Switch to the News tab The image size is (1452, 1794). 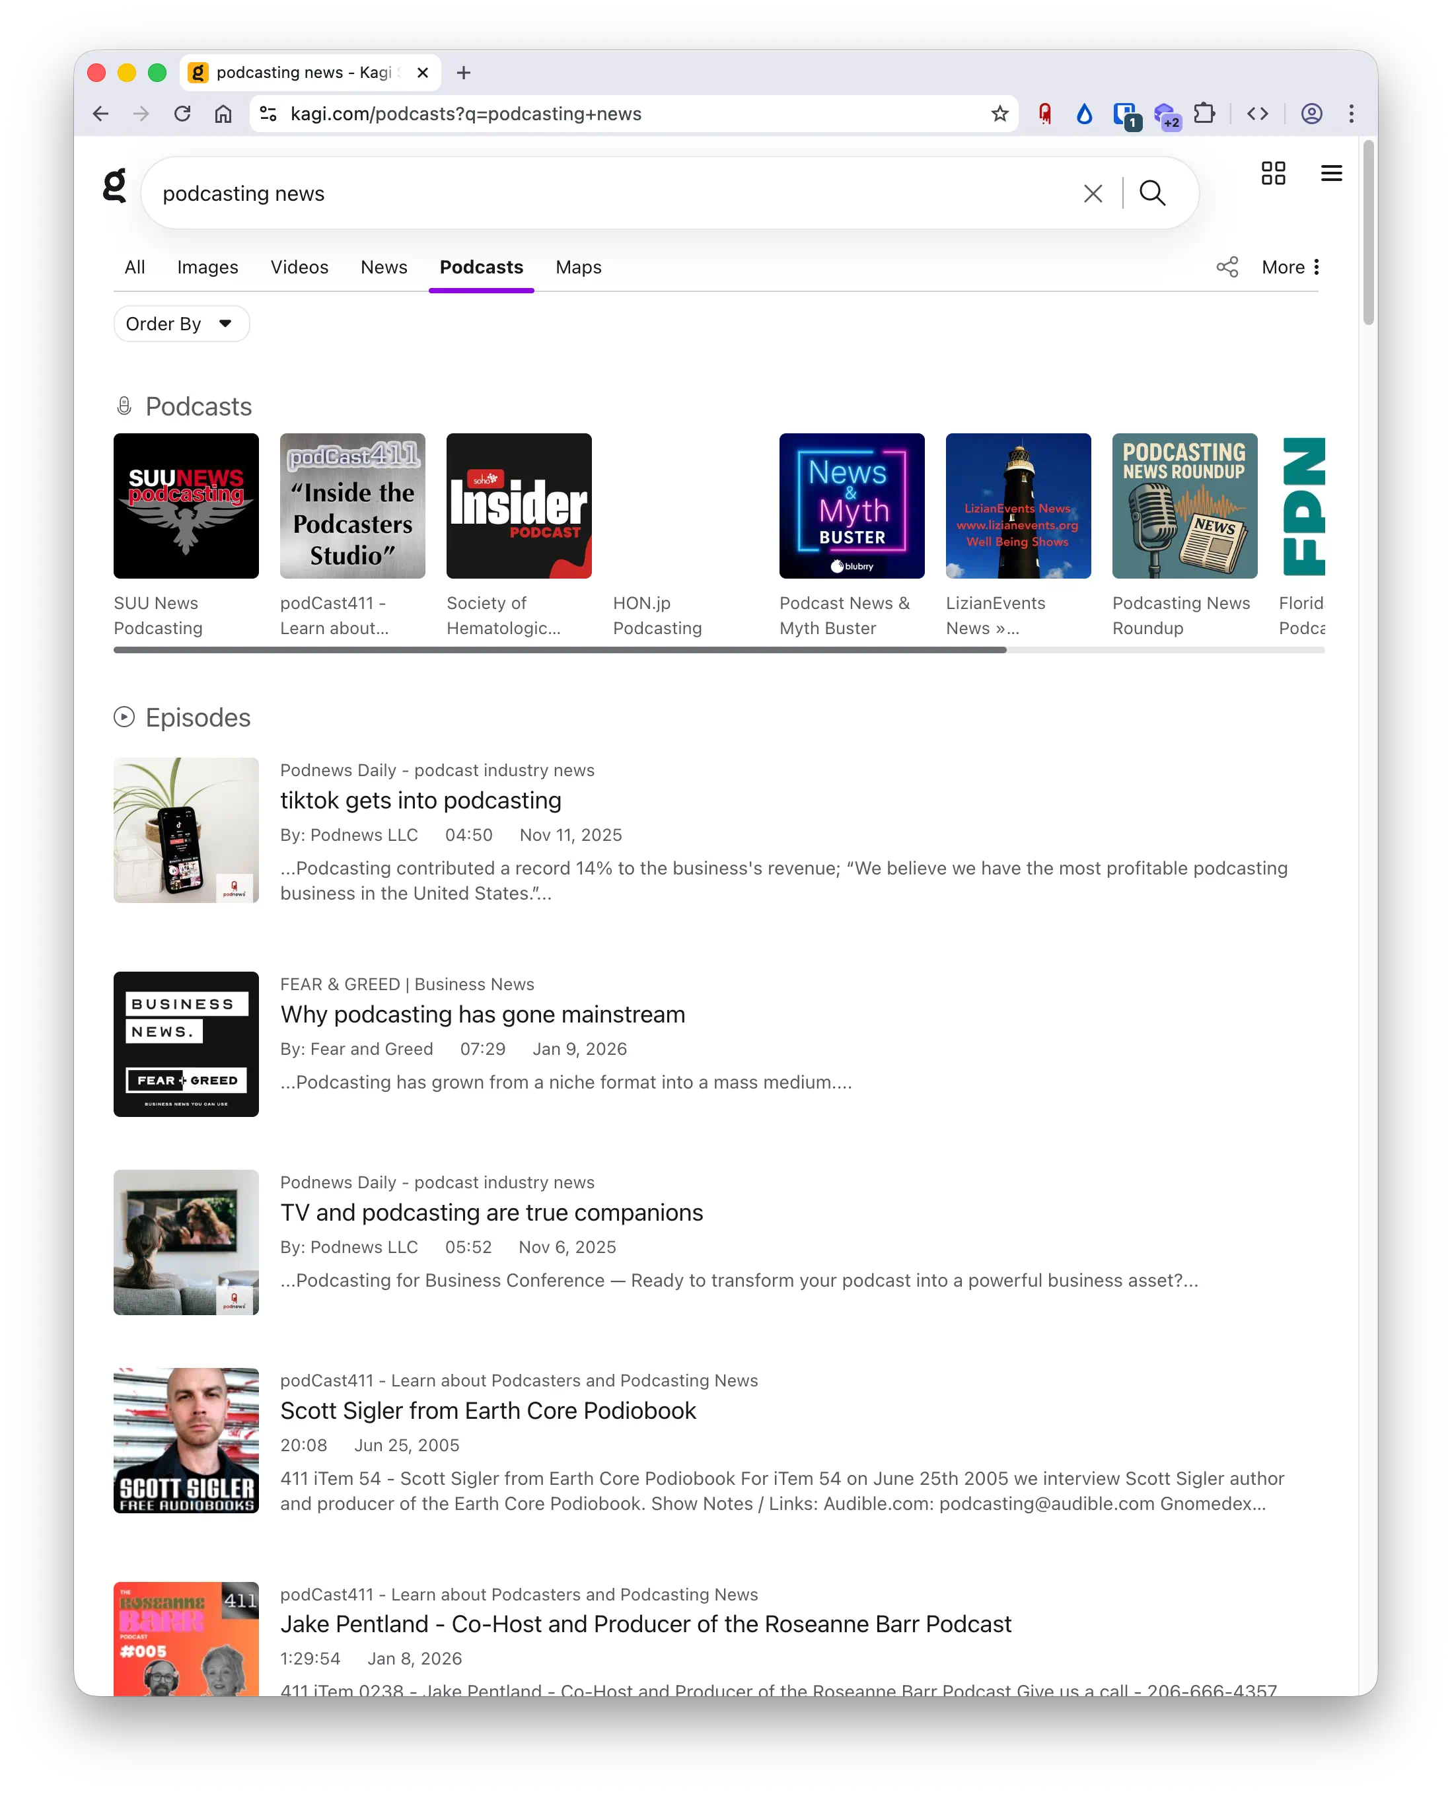[384, 267]
